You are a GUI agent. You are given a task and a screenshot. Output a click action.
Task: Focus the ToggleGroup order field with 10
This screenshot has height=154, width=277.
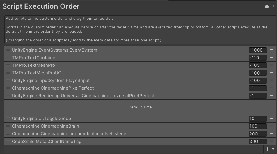(258, 119)
